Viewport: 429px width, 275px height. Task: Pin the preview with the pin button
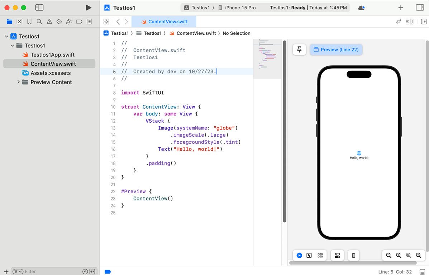(x=299, y=50)
